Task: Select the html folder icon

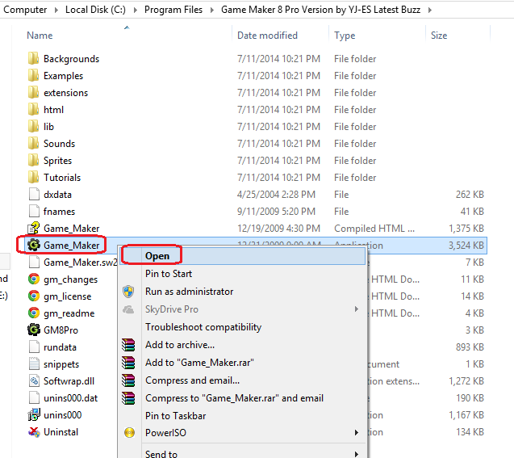Action: (33, 110)
